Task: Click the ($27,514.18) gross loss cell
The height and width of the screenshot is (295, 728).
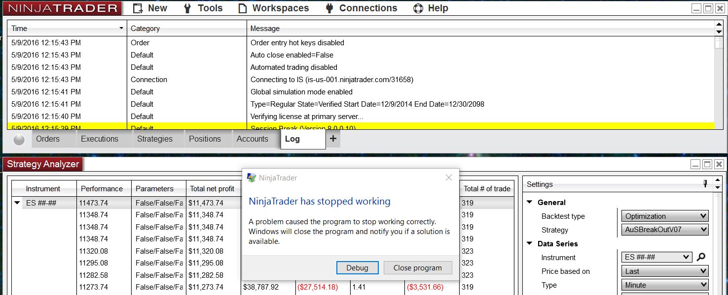Action: (x=323, y=287)
